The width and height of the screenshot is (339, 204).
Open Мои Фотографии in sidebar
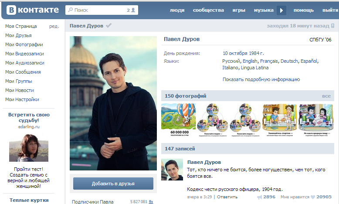coord(24,44)
